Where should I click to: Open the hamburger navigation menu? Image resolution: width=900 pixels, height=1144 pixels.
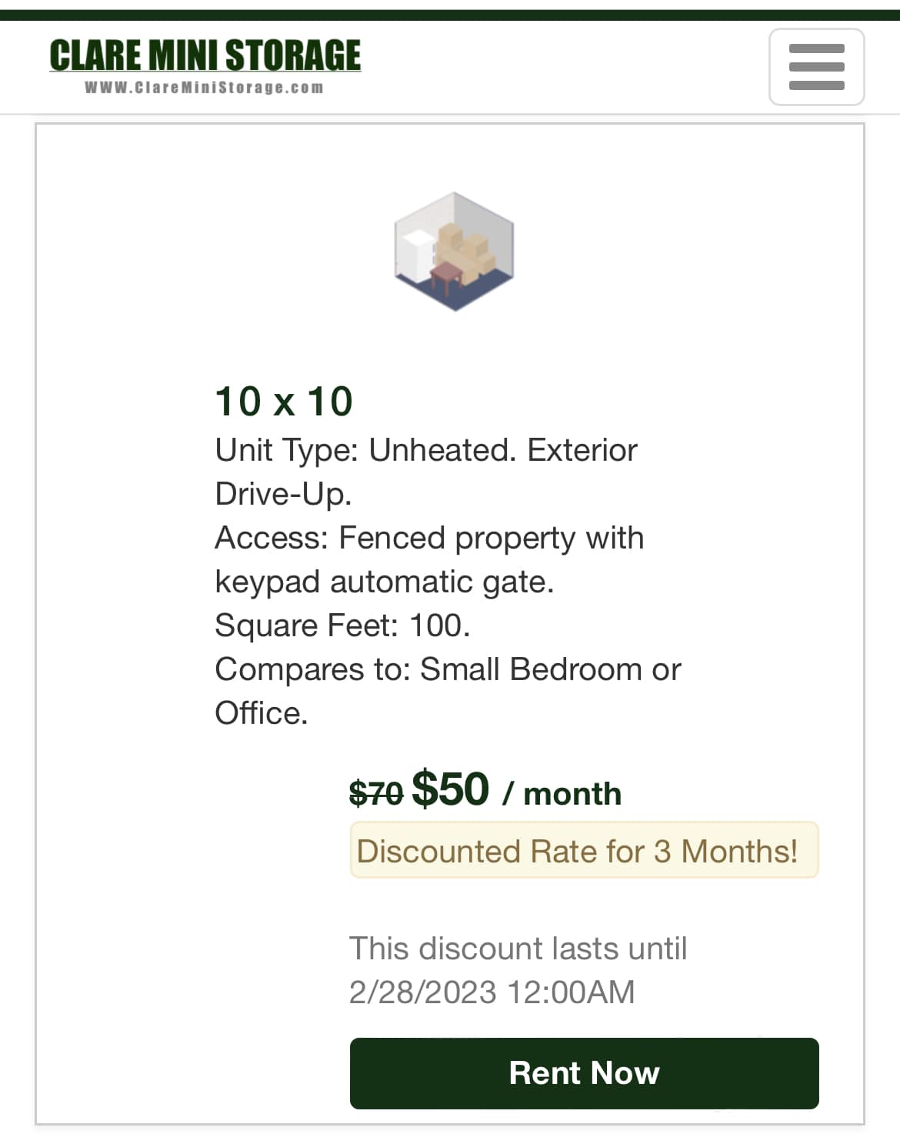pos(816,67)
